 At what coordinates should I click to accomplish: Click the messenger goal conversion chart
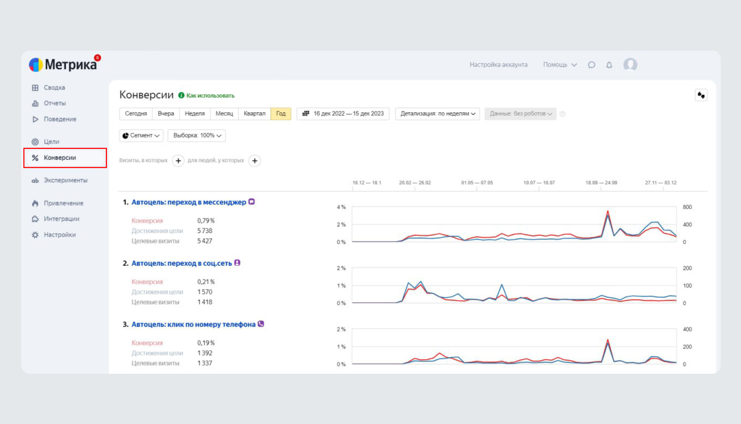[x=514, y=224]
